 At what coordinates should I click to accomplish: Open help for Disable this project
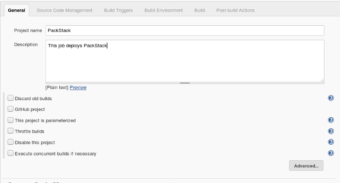331,142
